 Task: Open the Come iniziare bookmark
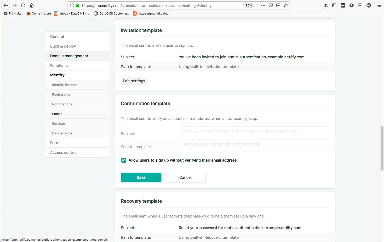coord(39,13)
